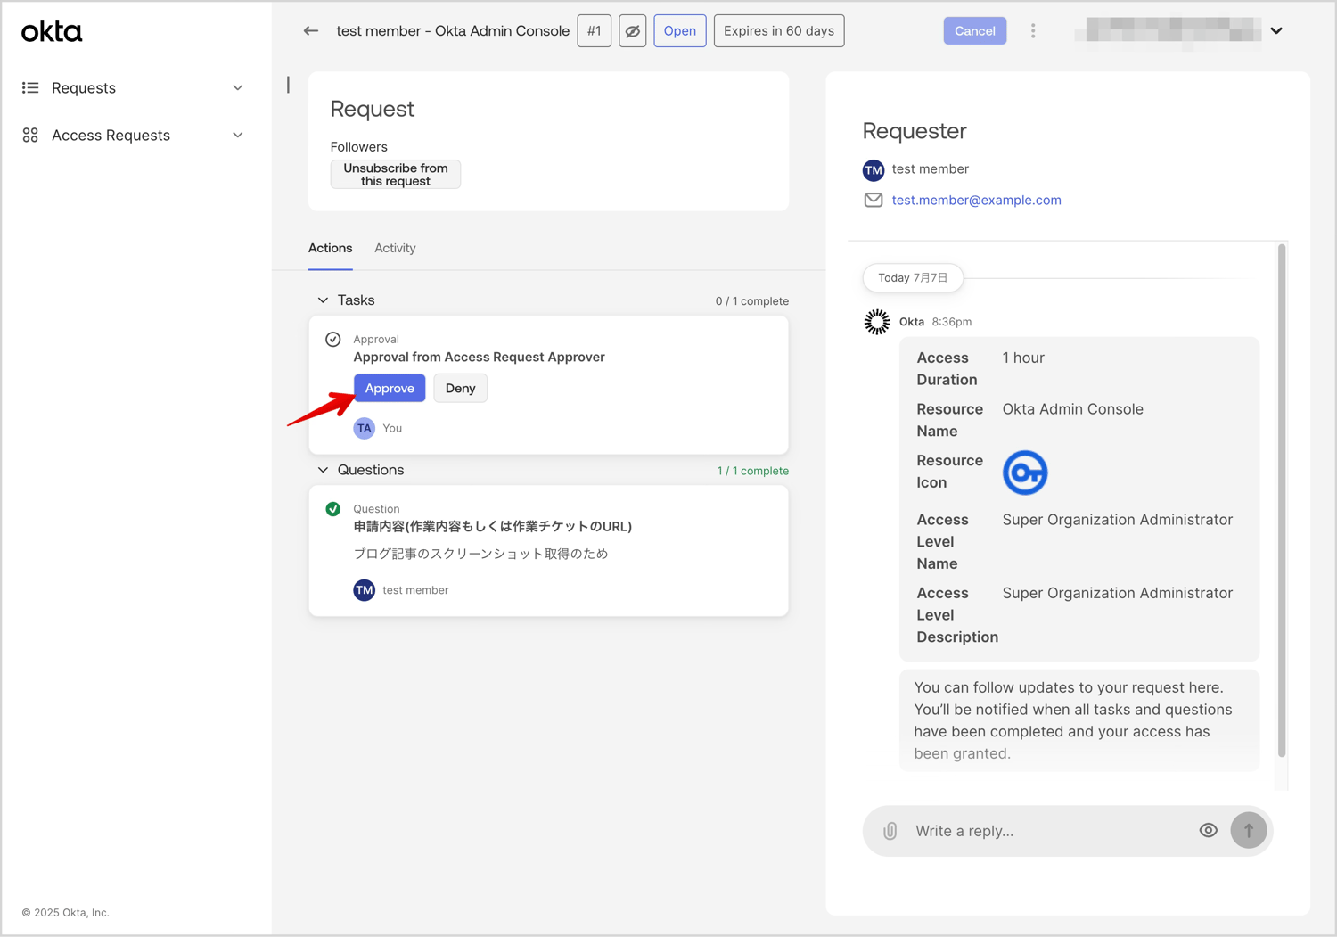Select the Access Requests grid icon
Screen dimensions: 1337x937
29,135
